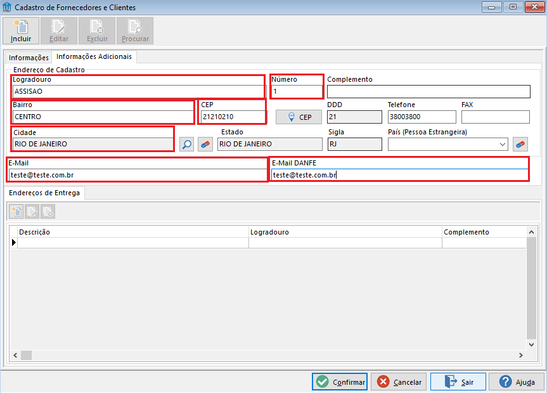Screen dimensions: 547x393
Task: Click the empty FAX field
Action: click(496, 117)
